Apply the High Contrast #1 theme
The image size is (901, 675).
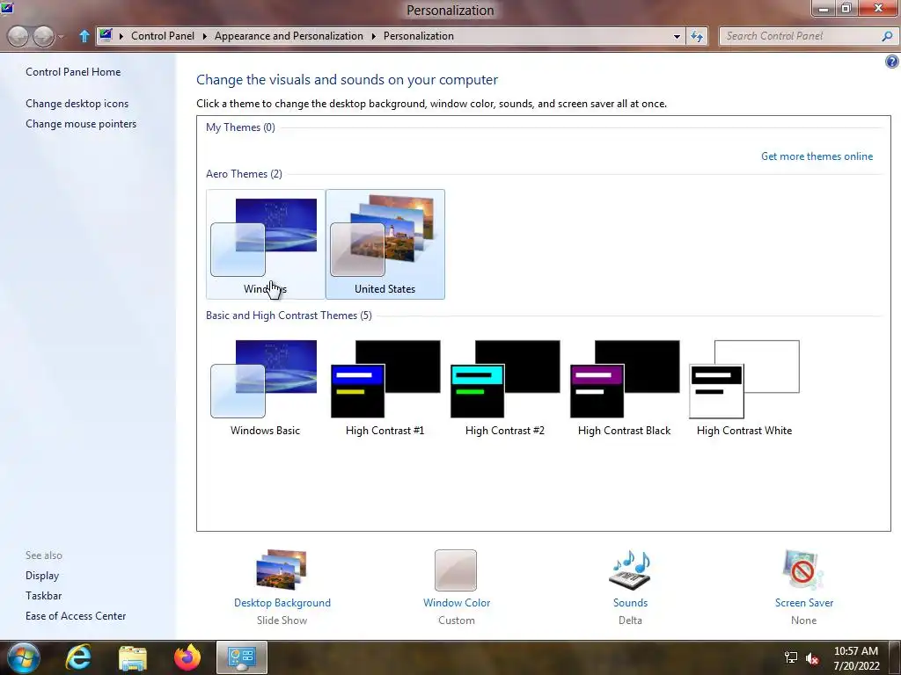pyautogui.click(x=385, y=388)
